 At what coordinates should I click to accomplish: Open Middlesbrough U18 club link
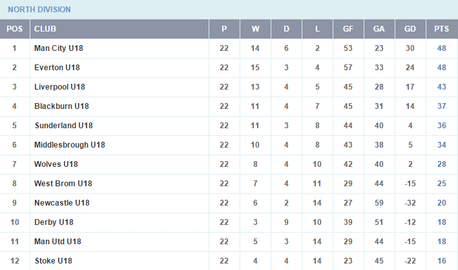70,145
